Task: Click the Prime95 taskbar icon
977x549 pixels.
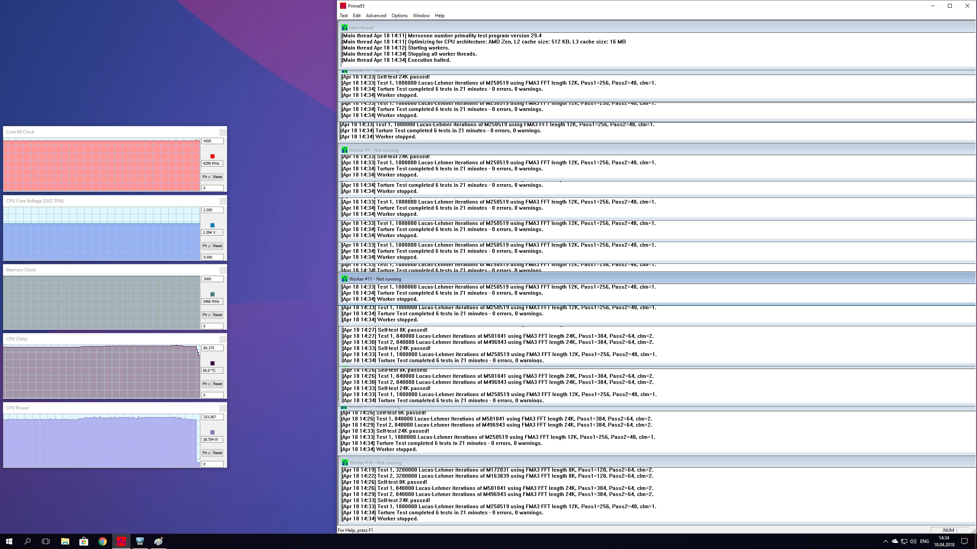Action: (121, 541)
